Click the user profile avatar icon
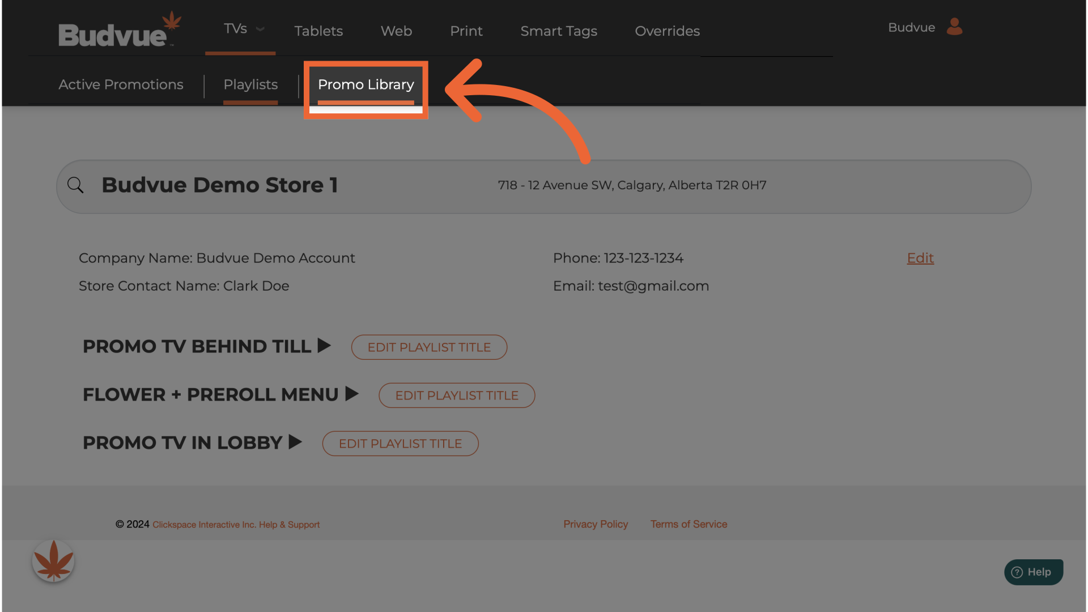The image size is (1088, 612). [954, 27]
